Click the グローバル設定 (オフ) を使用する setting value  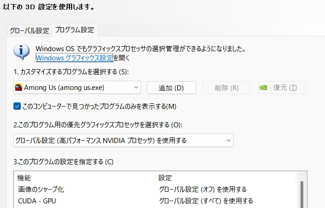click(x=202, y=189)
